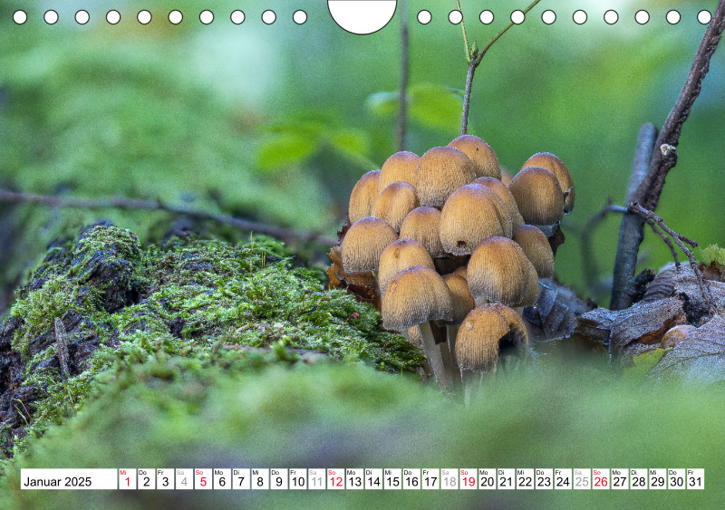Viewport: 725px width, 510px height.
Task: Select Thursday 9 cell
Action: click(x=279, y=479)
